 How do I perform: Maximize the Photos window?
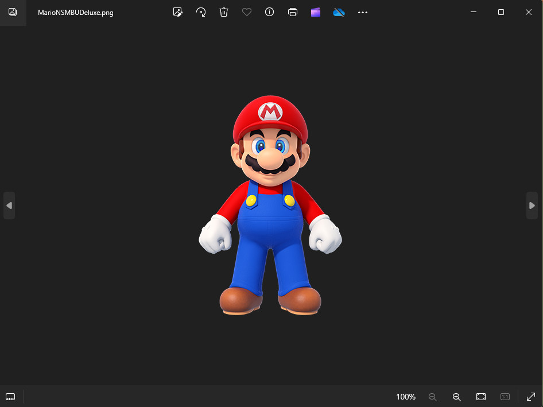(x=501, y=12)
